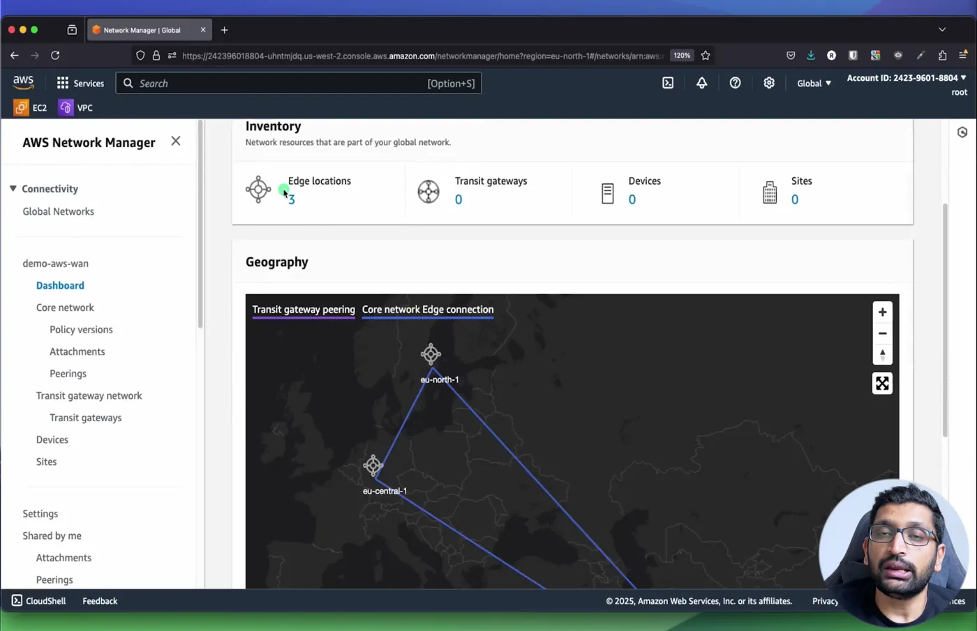Collapse the Connectivity section
The height and width of the screenshot is (631, 977).
(x=13, y=188)
